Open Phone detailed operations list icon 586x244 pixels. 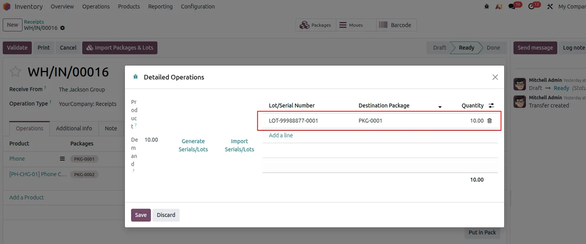coord(62,159)
